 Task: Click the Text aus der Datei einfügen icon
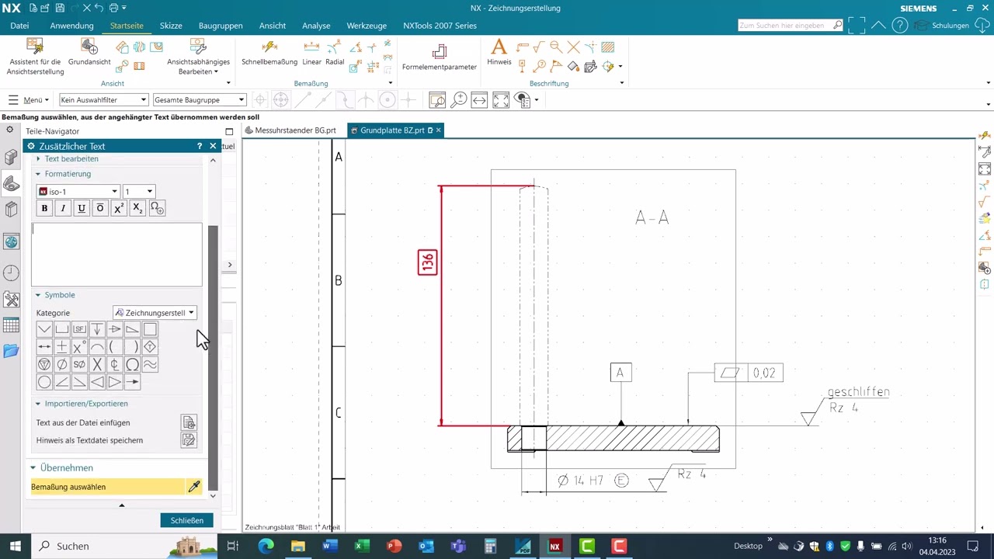(x=189, y=422)
